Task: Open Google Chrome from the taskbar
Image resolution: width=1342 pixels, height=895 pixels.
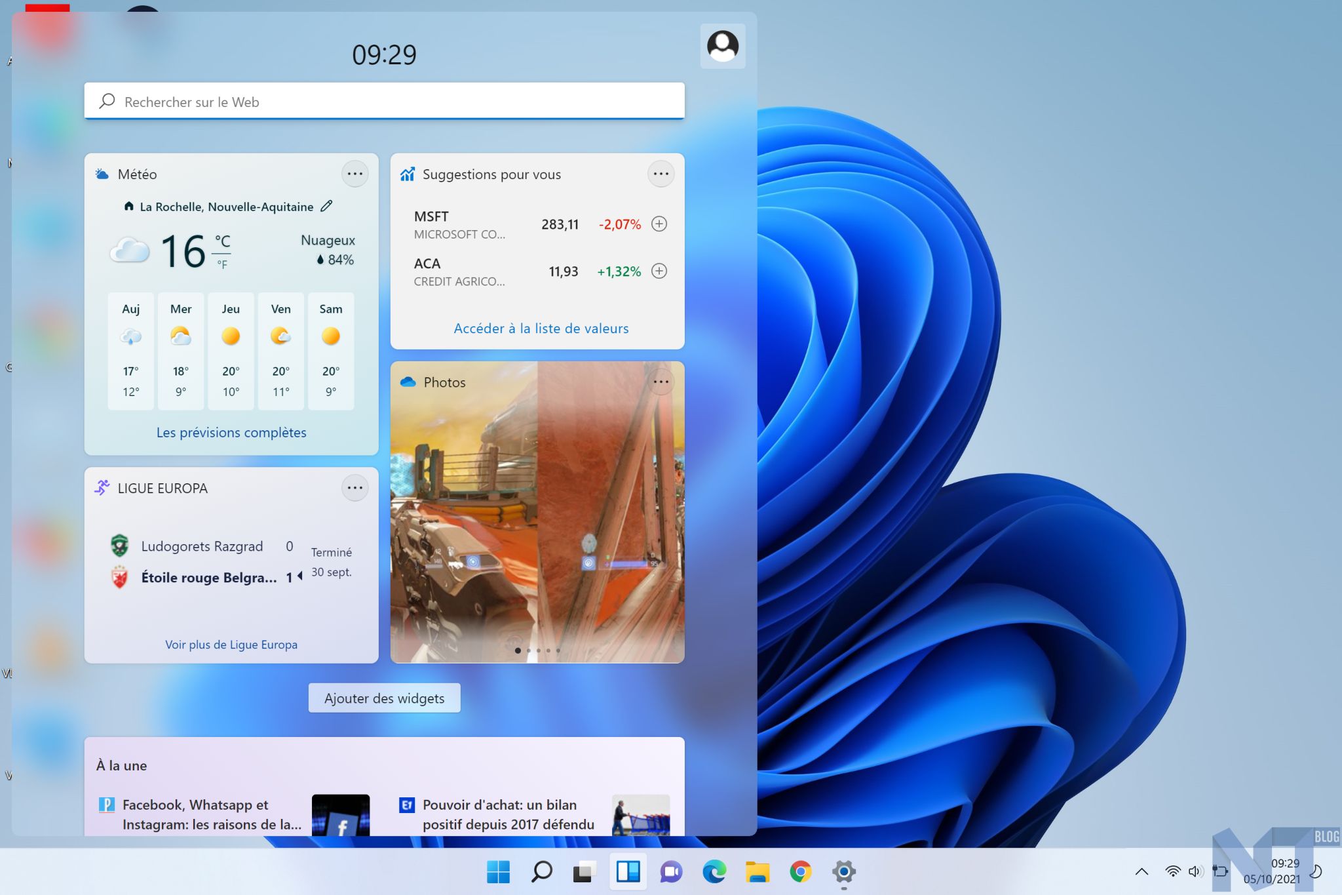Action: [800, 871]
